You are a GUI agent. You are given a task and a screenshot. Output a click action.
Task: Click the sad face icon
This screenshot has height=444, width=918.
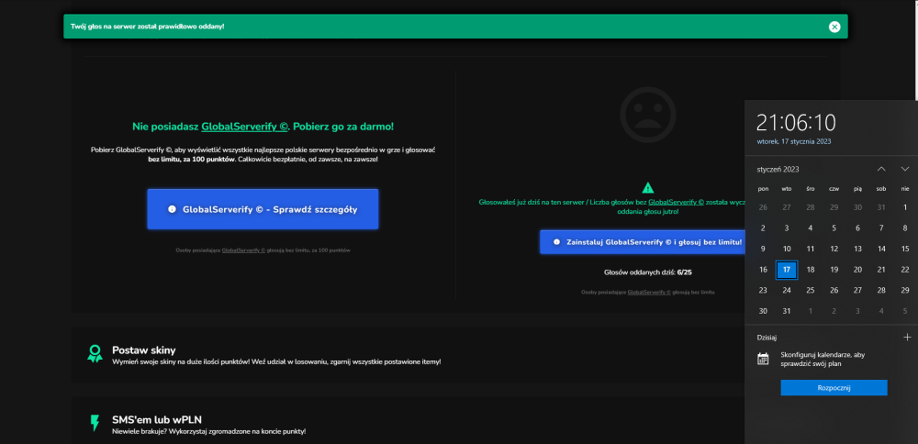647,115
